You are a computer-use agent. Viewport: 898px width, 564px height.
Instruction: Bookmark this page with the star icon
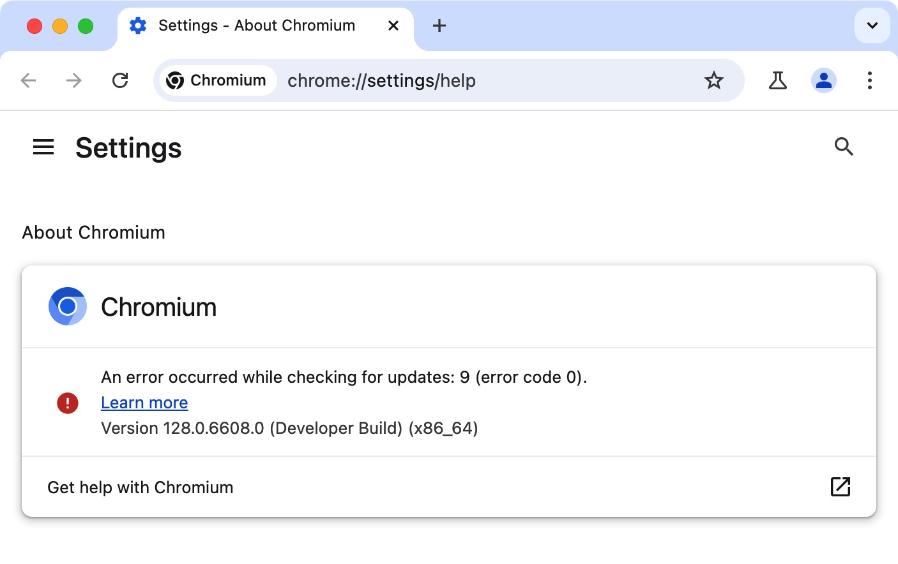[x=713, y=80]
